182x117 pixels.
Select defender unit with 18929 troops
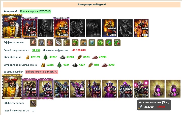point(125,89)
